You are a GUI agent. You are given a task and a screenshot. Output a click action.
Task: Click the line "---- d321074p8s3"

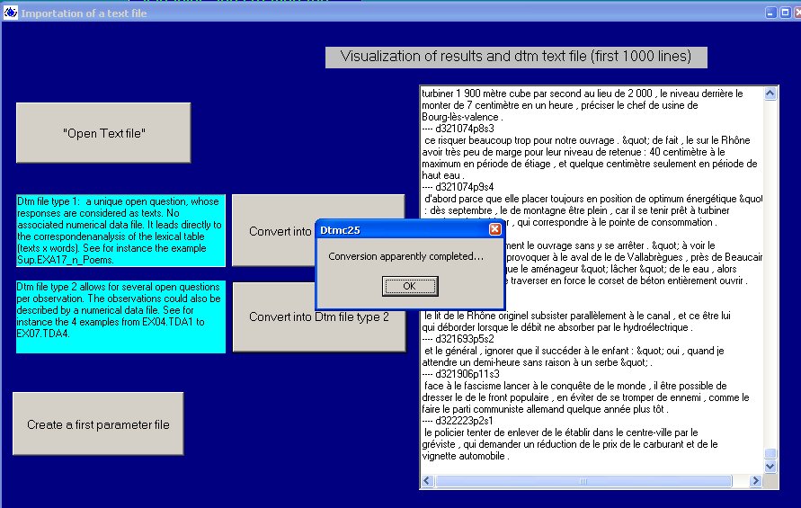pyautogui.click(x=458, y=129)
